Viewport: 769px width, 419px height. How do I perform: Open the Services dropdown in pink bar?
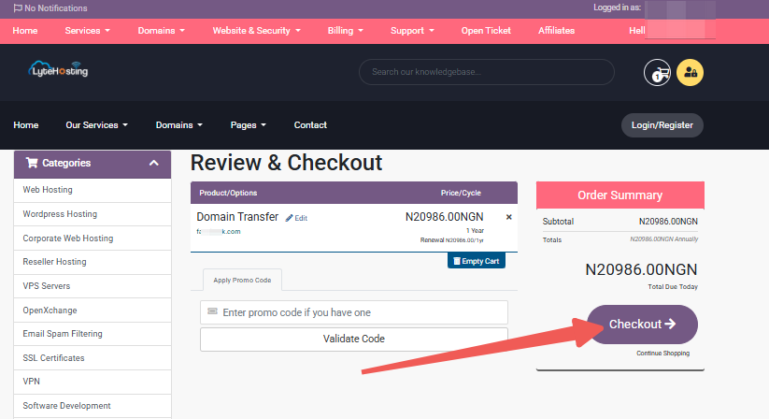[87, 31]
